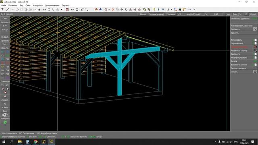
Task: Open the layer name dropdown arrow
Action: (x=206, y=14)
